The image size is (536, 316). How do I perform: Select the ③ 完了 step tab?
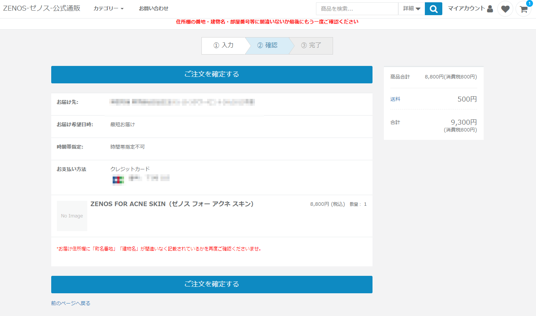click(x=311, y=45)
